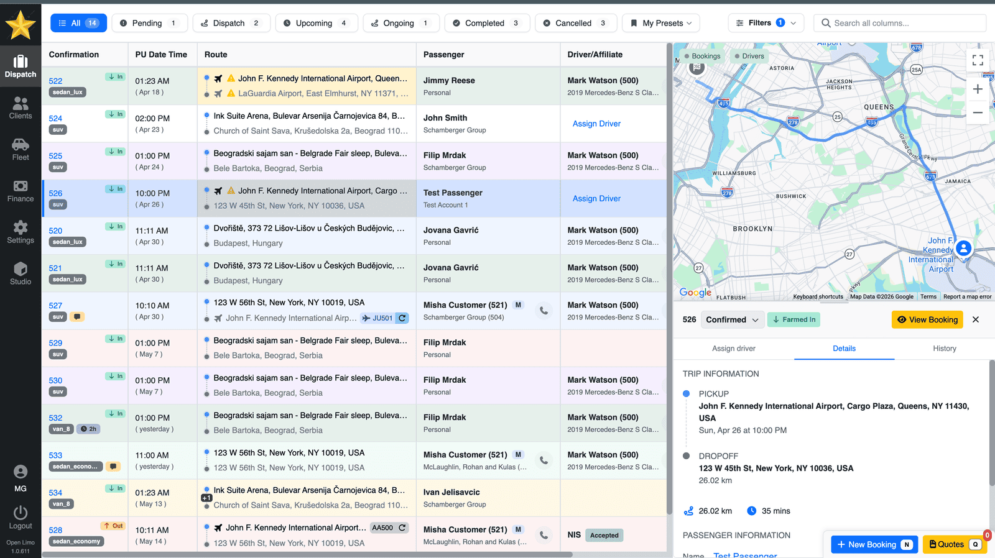995x558 pixels.
Task: Expand the Filters dropdown
Action: (x=766, y=23)
